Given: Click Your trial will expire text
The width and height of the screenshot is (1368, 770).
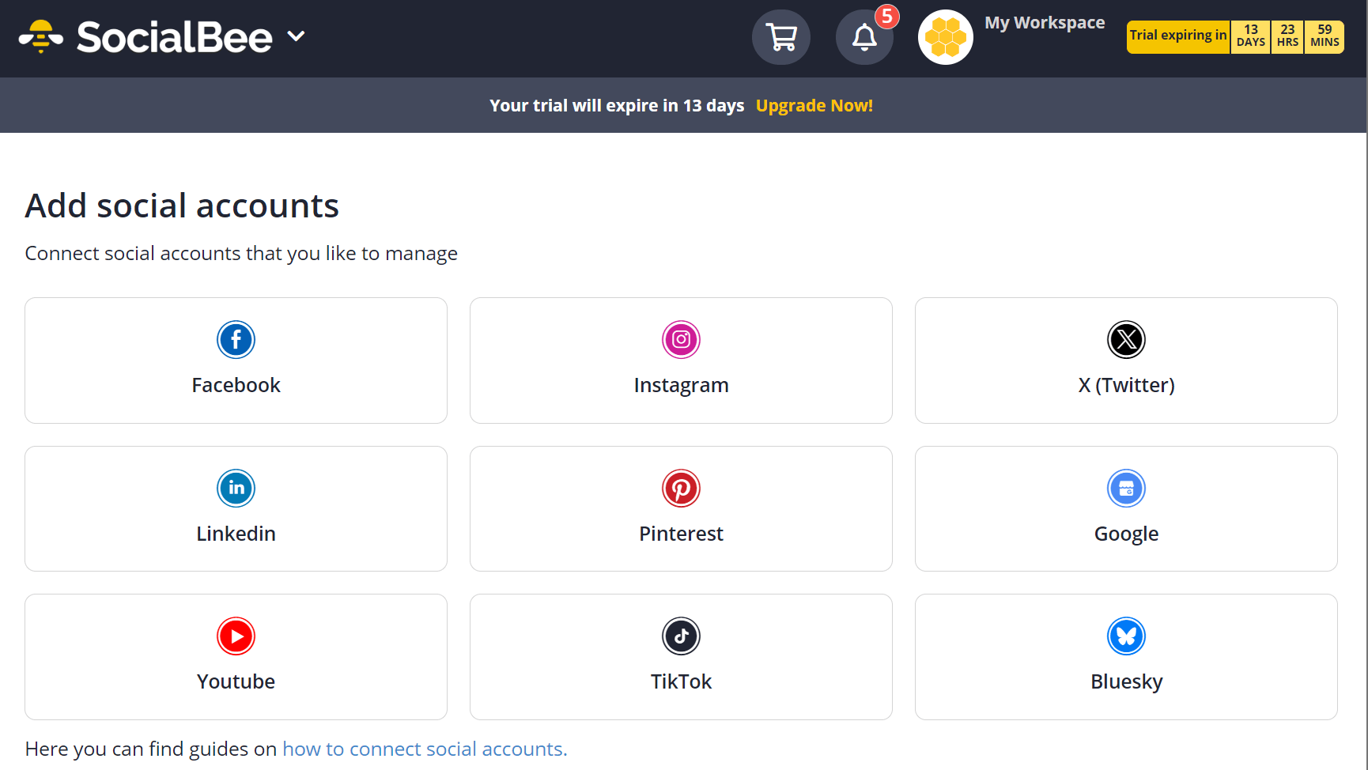Looking at the screenshot, I should (617, 105).
